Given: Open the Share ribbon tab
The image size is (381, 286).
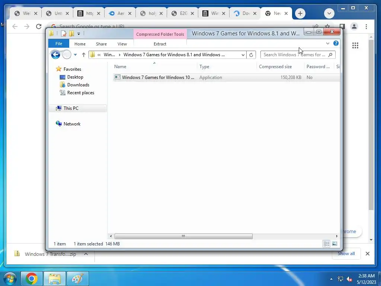Looking at the screenshot, I should pyautogui.click(x=101, y=44).
